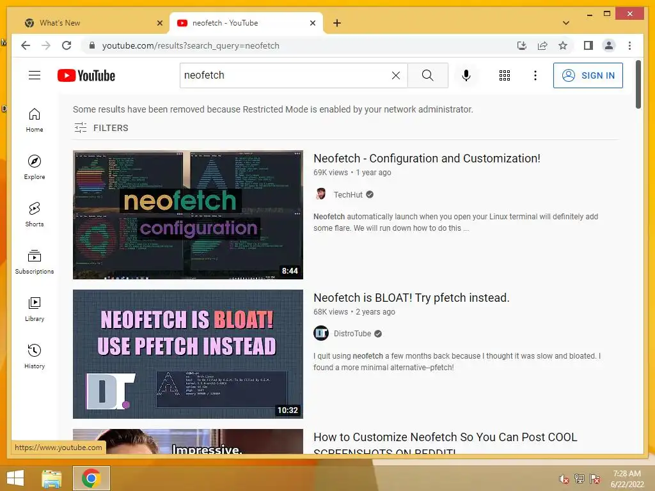Open Neofetch is BLOAT video title
Viewport: 655px width, 491px height.
pos(411,298)
